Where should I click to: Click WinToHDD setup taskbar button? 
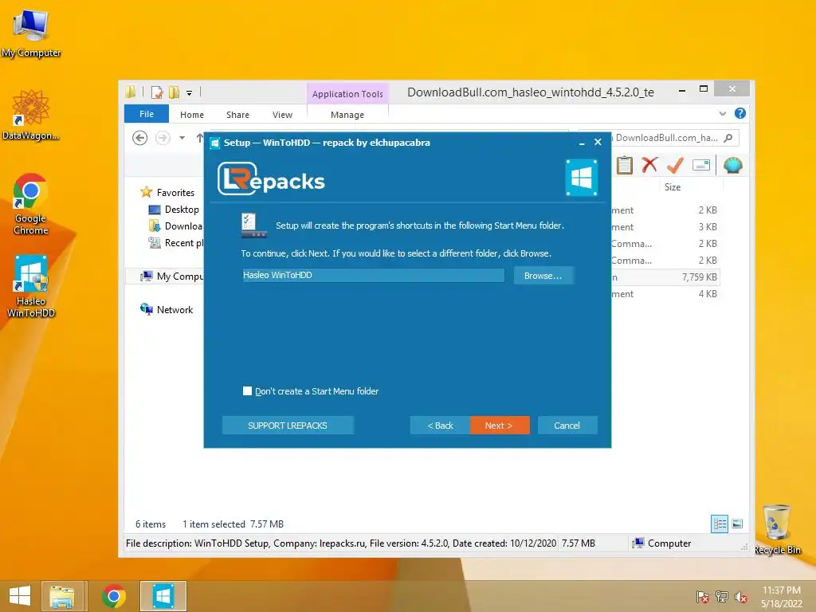pyautogui.click(x=163, y=596)
